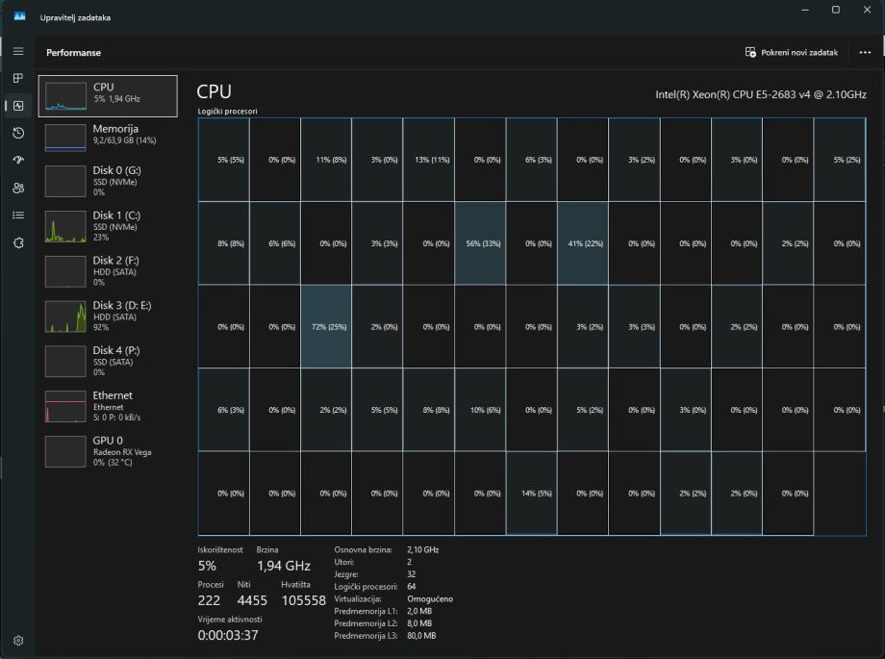This screenshot has height=659, width=885.
Task: Open the Processes page icon
Action: 18,79
